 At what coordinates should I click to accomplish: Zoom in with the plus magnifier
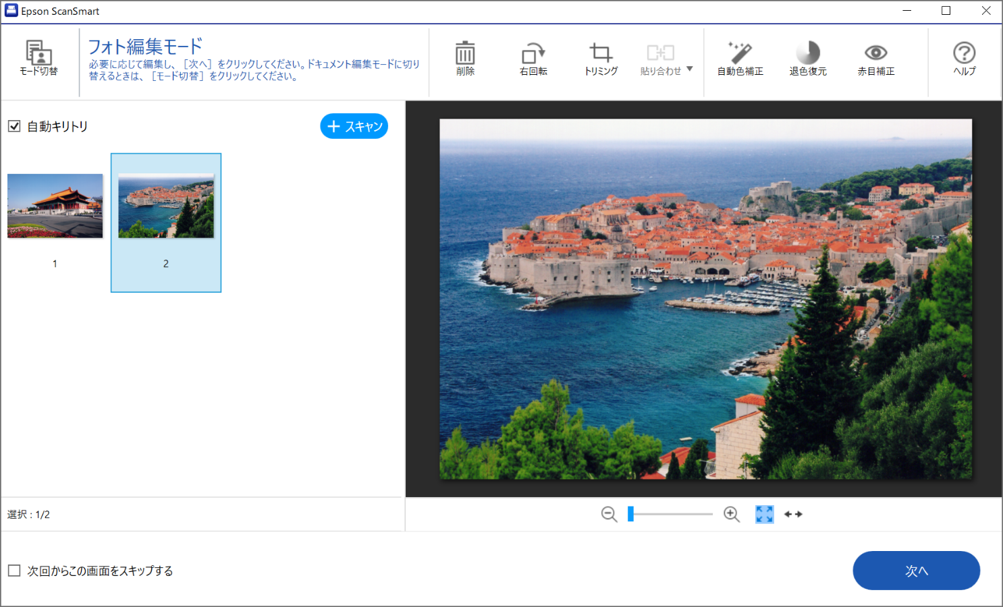pyautogui.click(x=732, y=515)
